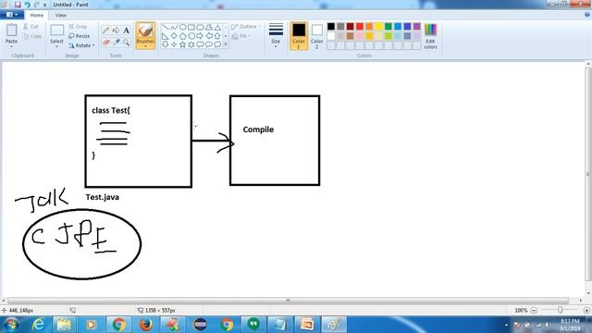The height and width of the screenshot is (333, 592).
Task: Select the Eraser tool
Action: click(x=106, y=42)
